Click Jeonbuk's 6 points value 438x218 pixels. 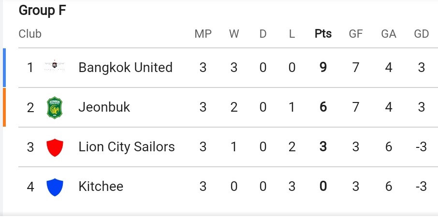[x=323, y=107]
